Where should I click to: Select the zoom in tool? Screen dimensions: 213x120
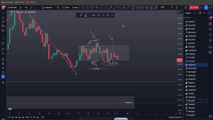point(3,53)
